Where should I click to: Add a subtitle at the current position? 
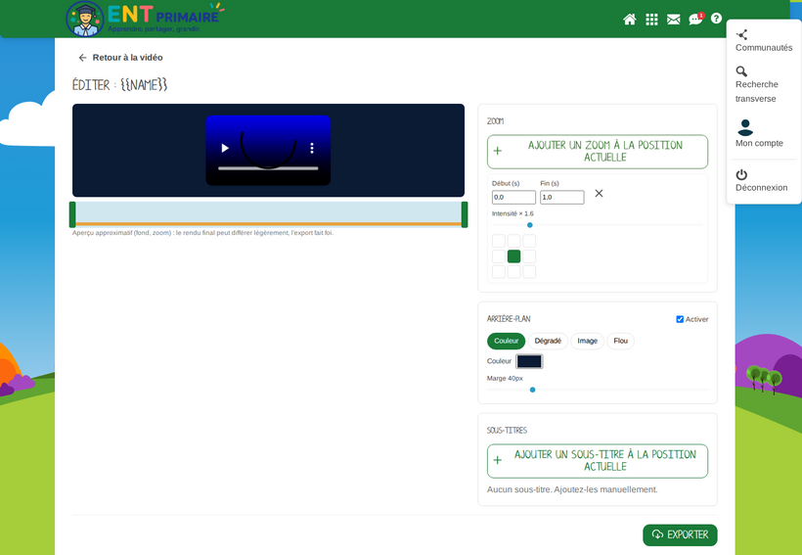[x=598, y=461]
